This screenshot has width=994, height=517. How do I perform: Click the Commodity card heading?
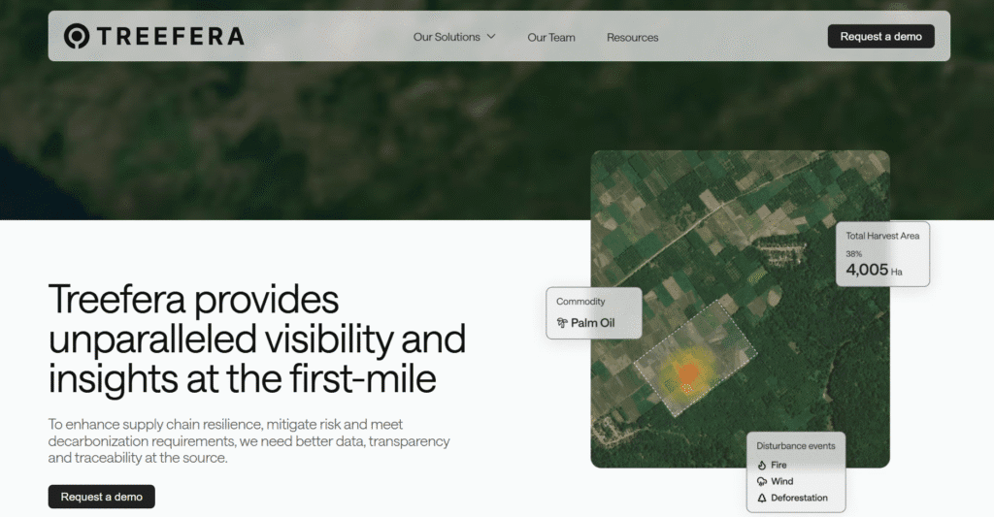pos(580,302)
